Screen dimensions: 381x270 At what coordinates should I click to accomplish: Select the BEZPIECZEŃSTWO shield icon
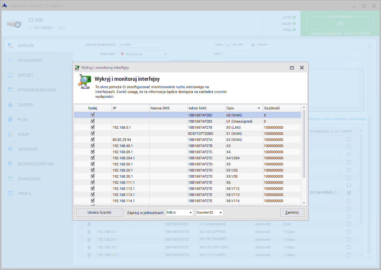point(10,164)
